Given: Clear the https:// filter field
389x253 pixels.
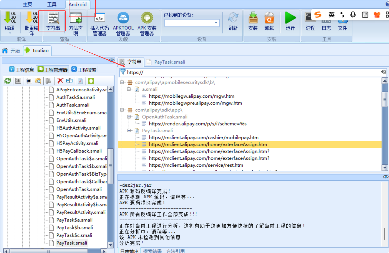Looking at the screenshot, I should tap(384, 72).
